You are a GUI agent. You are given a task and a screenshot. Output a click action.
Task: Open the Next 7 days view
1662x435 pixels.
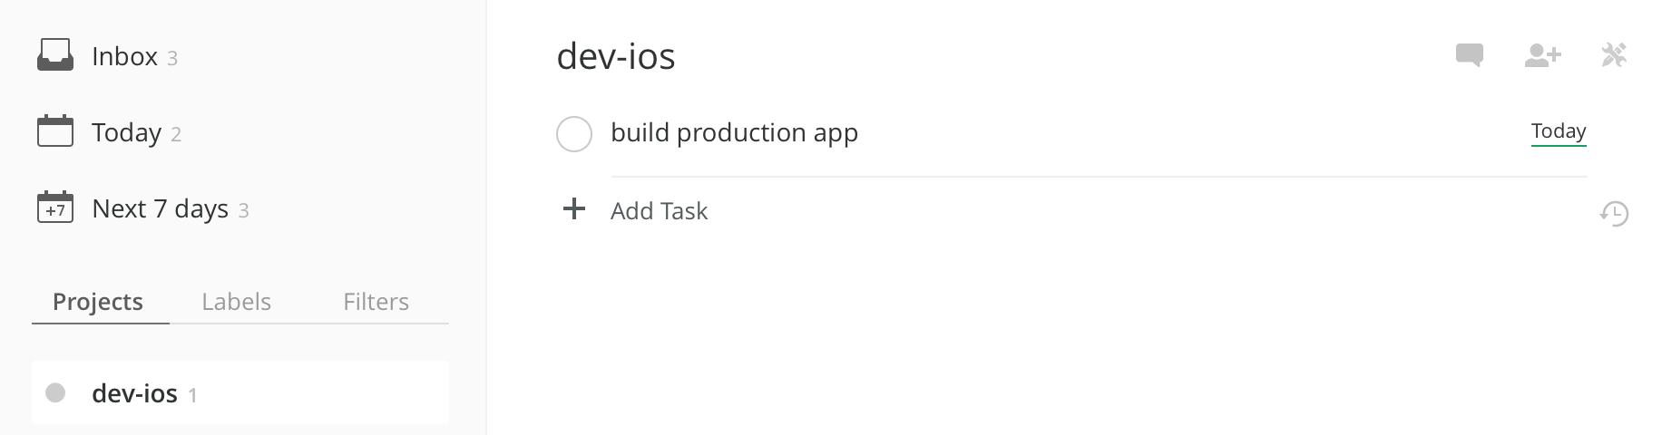161,208
